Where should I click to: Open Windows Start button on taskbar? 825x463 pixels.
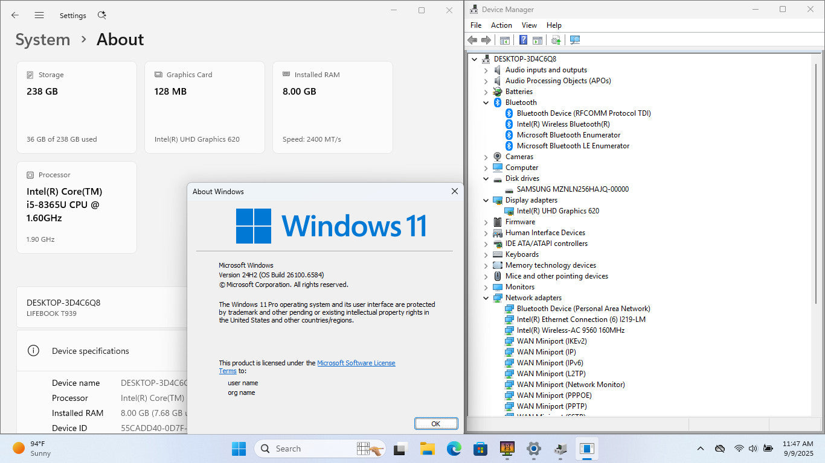point(239,449)
